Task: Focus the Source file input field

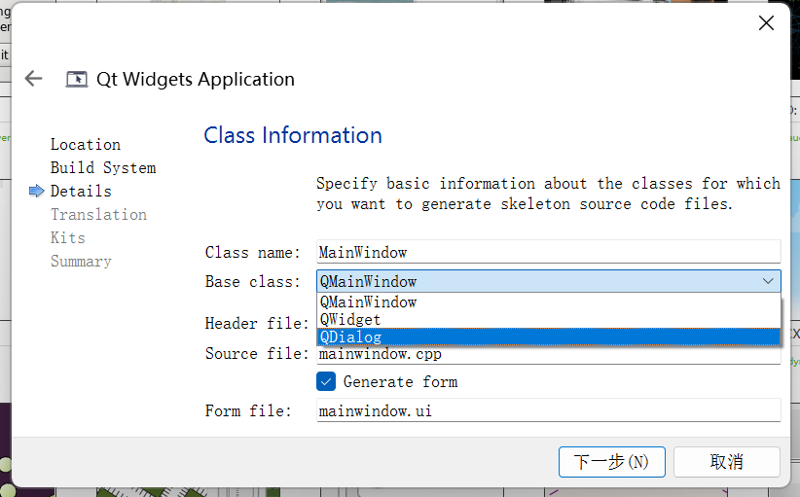Action: tap(549, 355)
